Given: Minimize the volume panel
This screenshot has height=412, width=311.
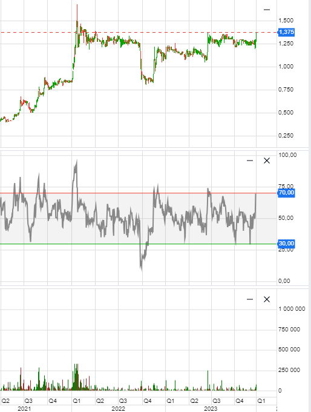Looking at the screenshot, I should (250, 299).
